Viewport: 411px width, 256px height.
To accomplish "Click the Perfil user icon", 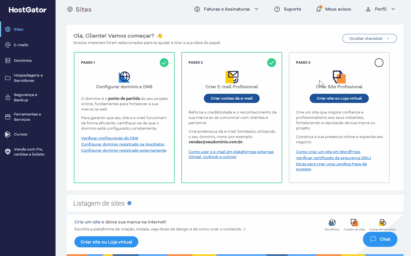I will [368, 9].
